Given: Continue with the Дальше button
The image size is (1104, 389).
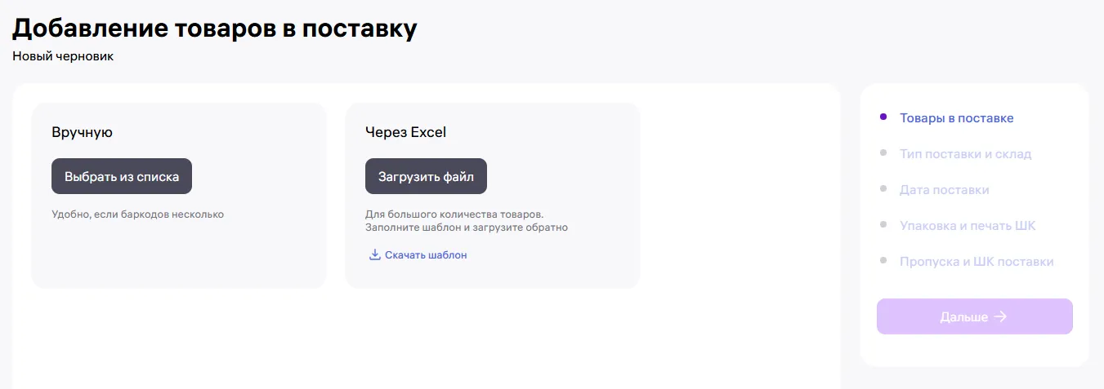Looking at the screenshot, I should [974, 316].
